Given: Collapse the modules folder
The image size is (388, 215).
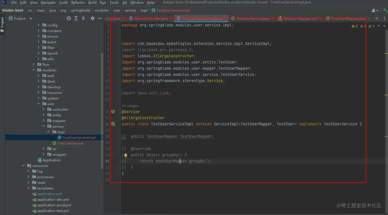Looking at the screenshot, I should [x=34, y=70].
